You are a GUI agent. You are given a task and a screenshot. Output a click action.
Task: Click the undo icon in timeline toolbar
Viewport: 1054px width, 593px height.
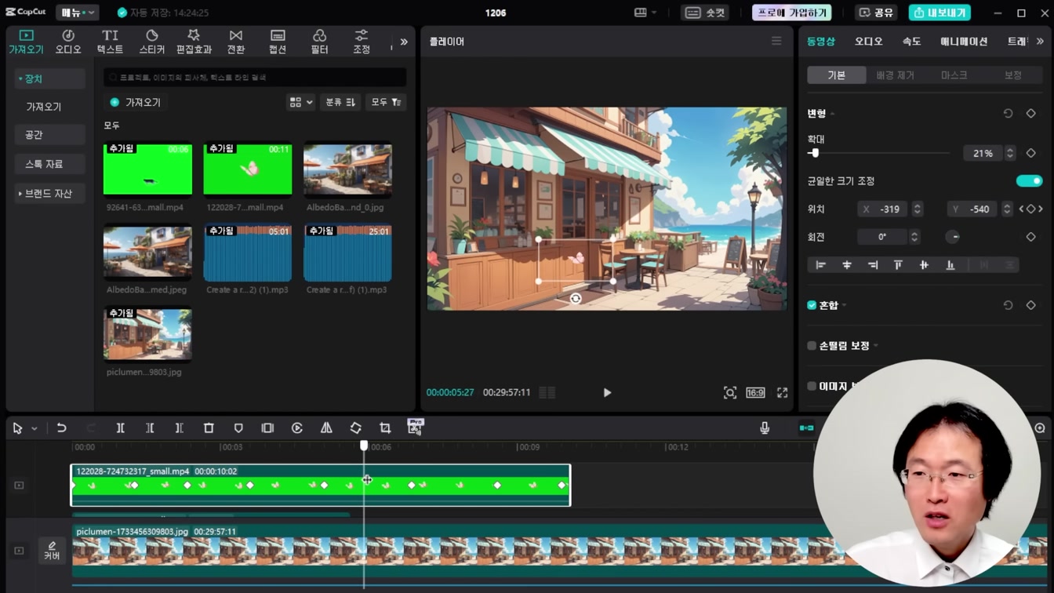pos(61,428)
